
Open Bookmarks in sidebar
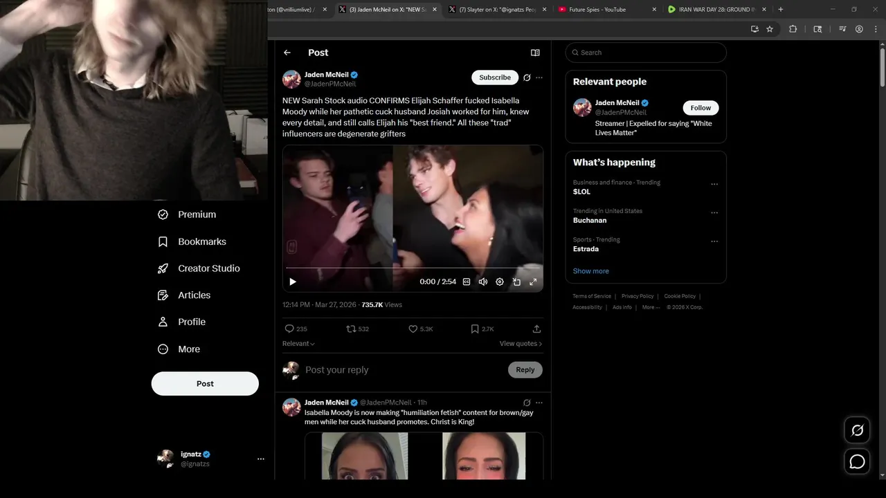pyautogui.click(x=192, y=241)
